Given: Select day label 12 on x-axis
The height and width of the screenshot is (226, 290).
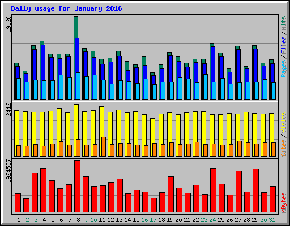Looking at the screenshot, I should click(110, 220).
